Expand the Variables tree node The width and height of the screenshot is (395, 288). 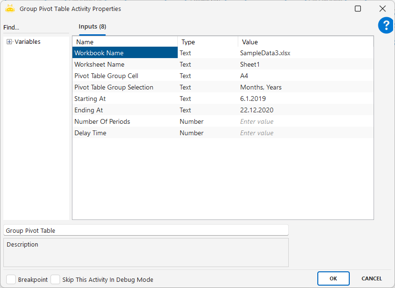point(9,42)
